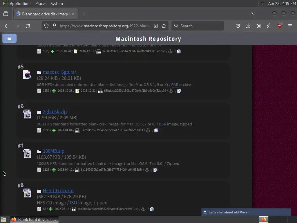Viewport: 297px width, 223px height.
Task: Click the ZIP file icon for #8
Action: 27,193
